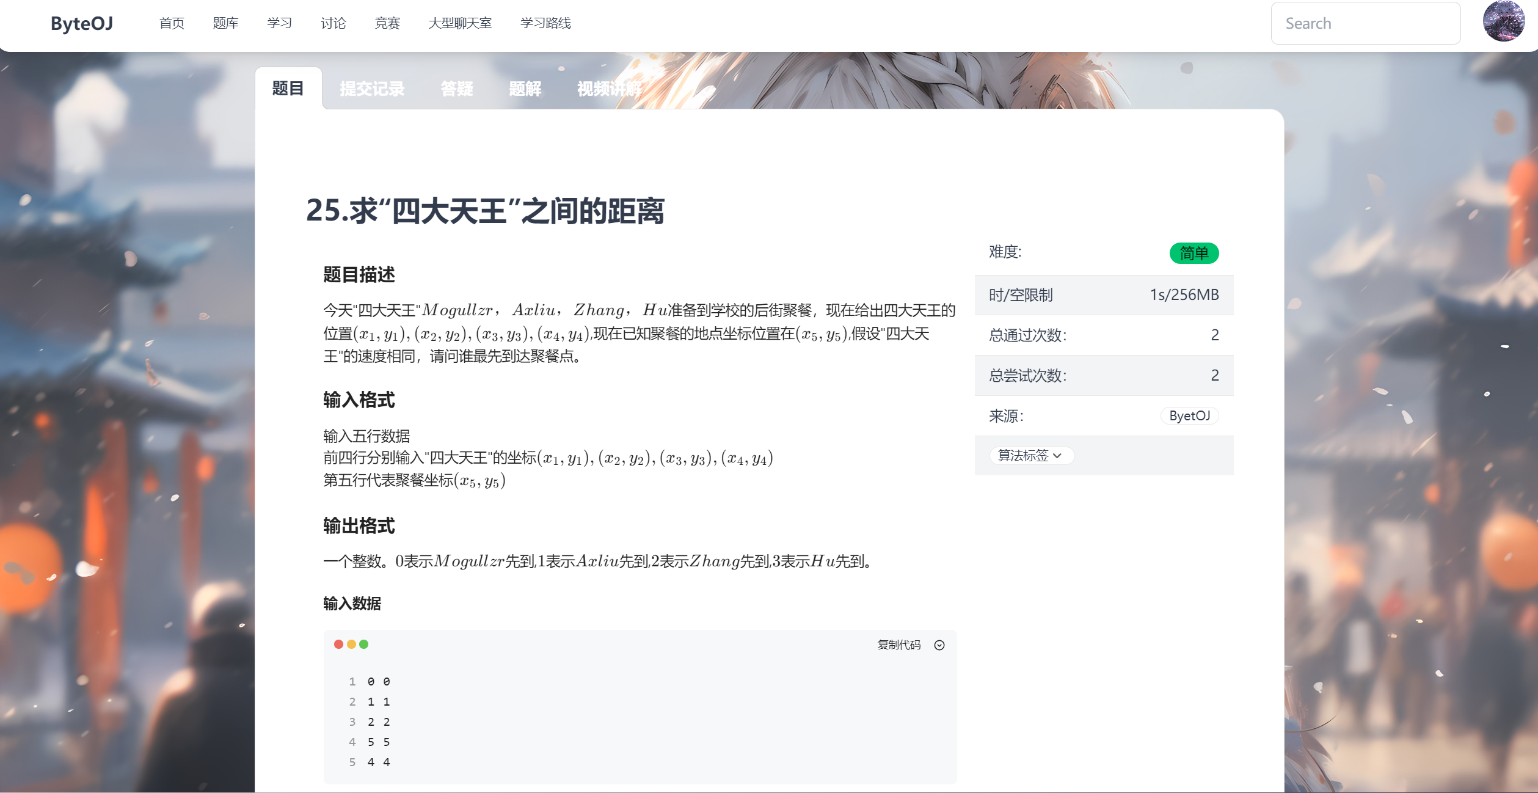Open the 视频讲解 tab

click(609, 88)
